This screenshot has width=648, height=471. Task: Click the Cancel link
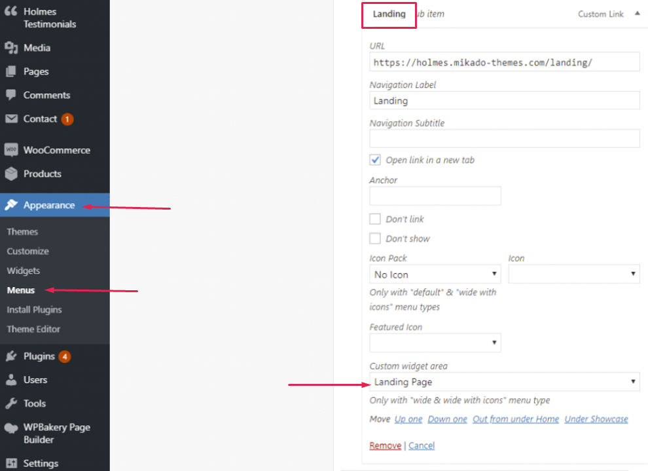pyautogui.click(x=422, y=445)
